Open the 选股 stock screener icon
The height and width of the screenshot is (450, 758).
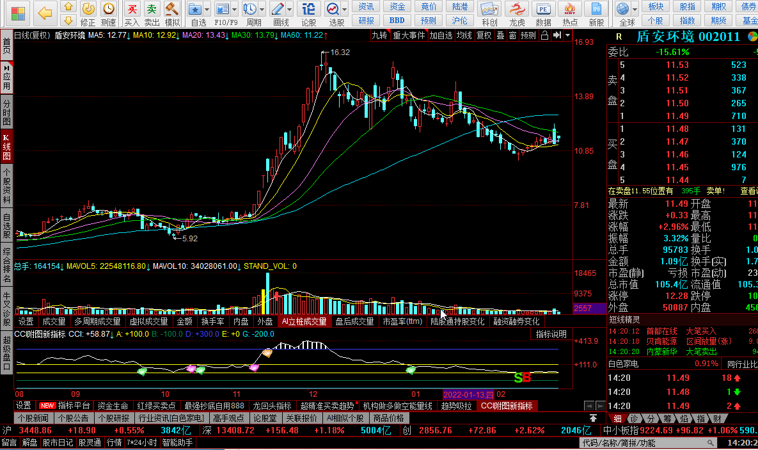pyautogui.click(x=333, y=9)
